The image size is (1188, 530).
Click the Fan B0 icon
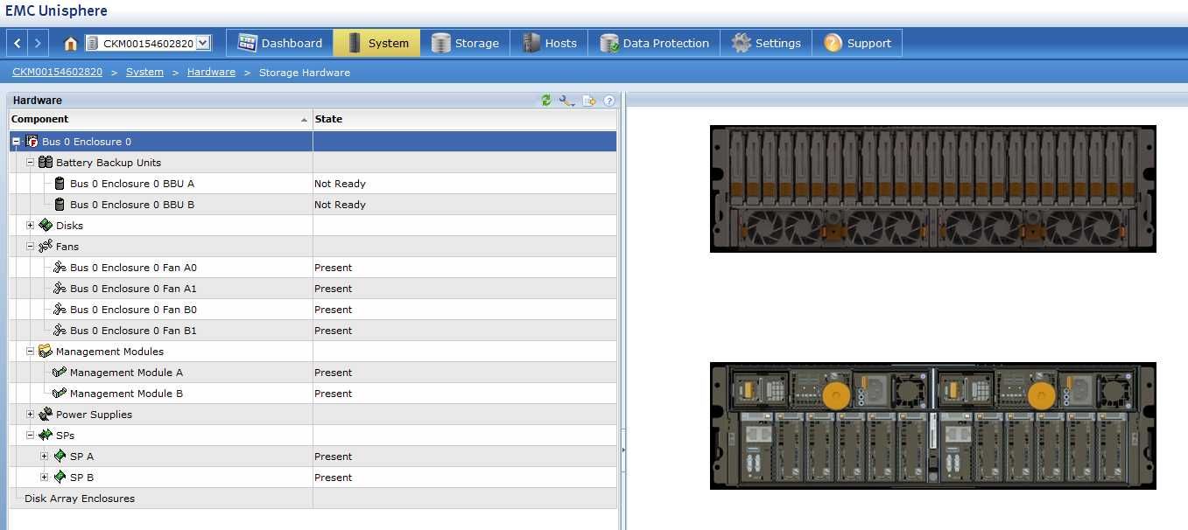tap(60, 310)
